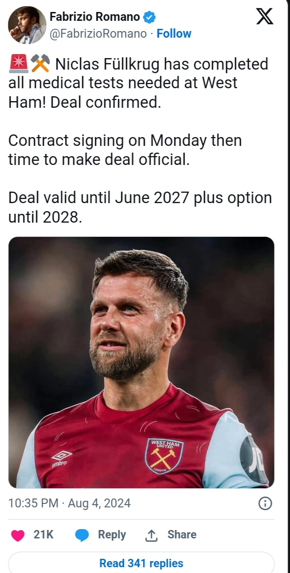Click the X logo in the corner
The width and height of the screenshot is (290, 573).
click(265, 17)
